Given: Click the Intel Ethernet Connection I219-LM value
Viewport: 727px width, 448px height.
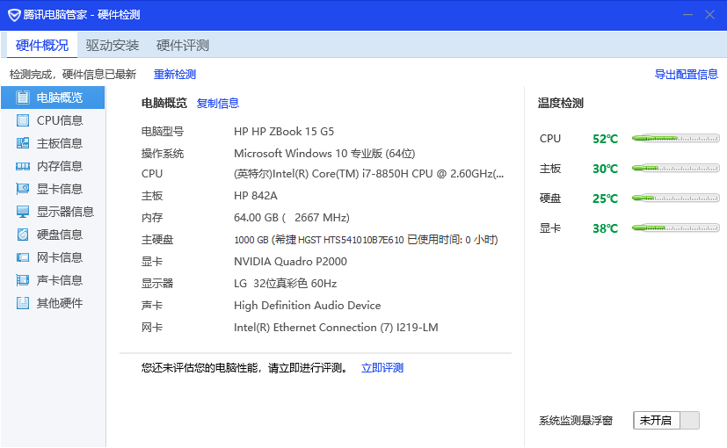Looking at the screenshot, I should [x=336, y=328].
